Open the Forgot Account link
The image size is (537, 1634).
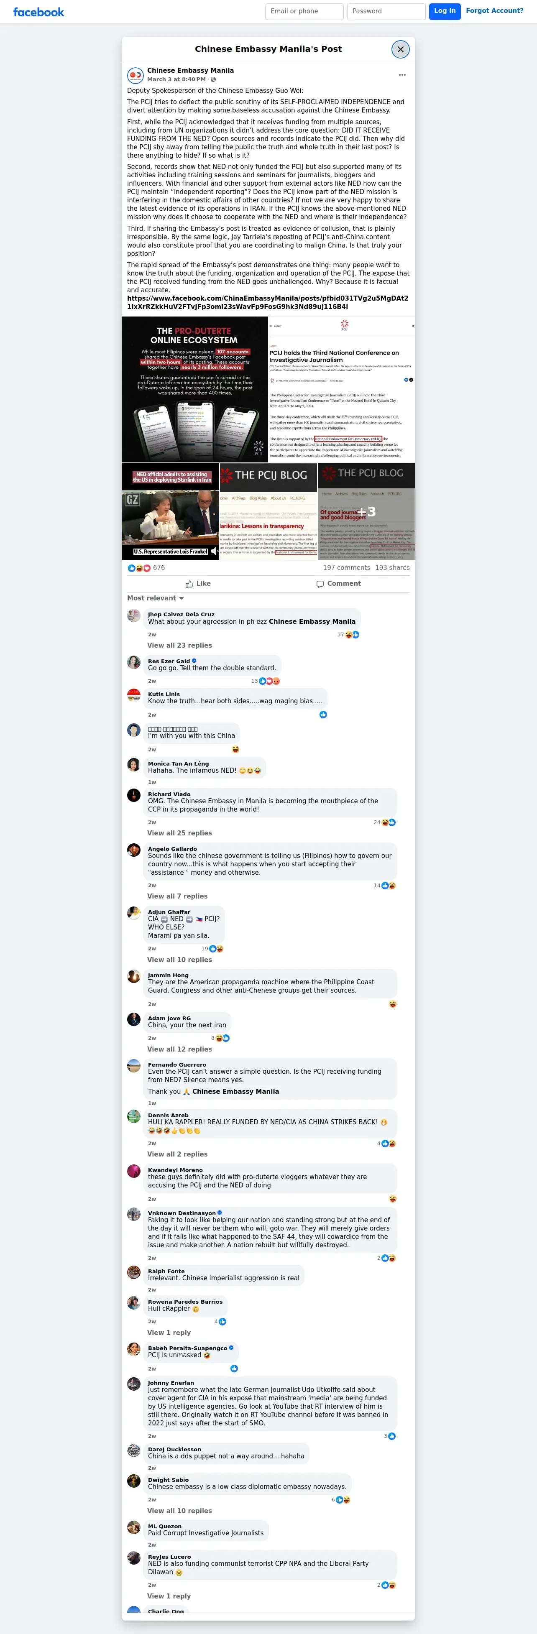(x=494, y=11)
